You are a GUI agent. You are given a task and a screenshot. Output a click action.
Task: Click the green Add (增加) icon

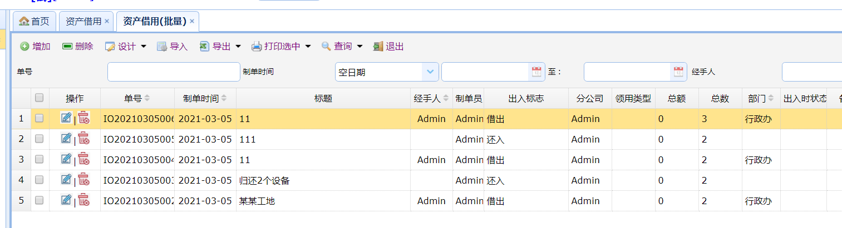pyautogui.click(x=25, y=47)
